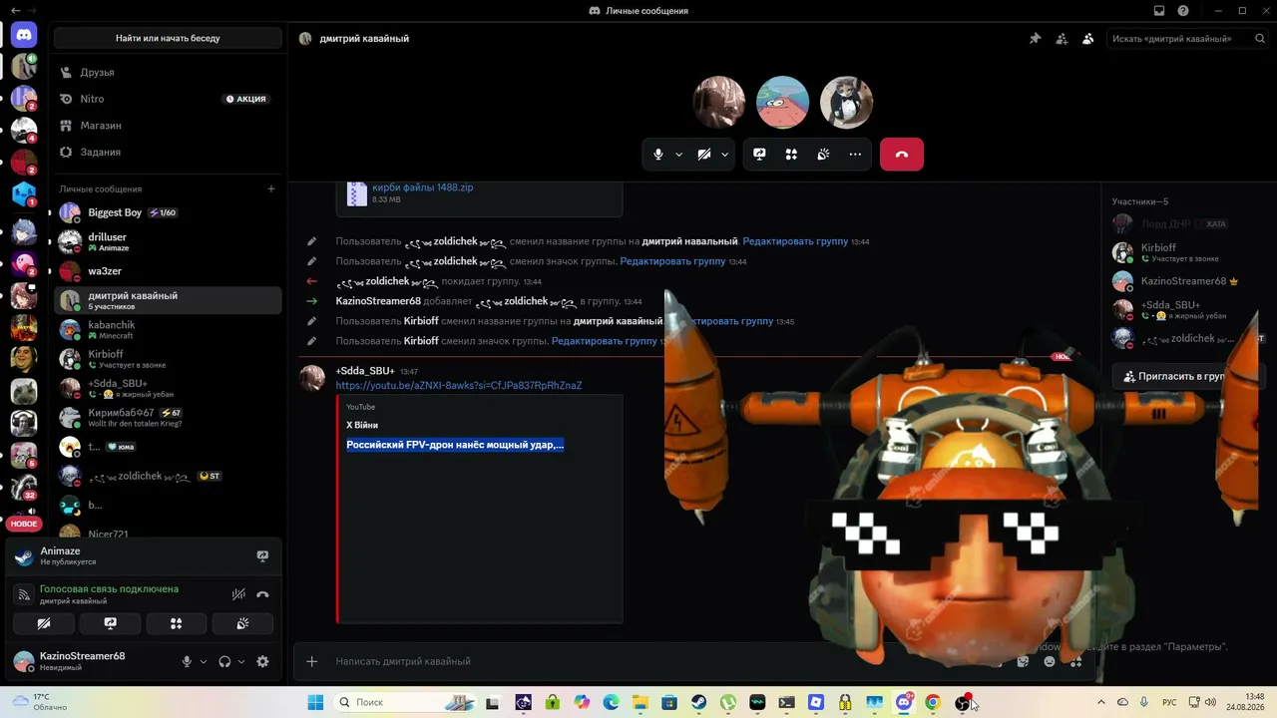Open 'Российский FPV-дрон' video title link
This screenshot has height=718, width=1277.
pyautogui.click(x=455, y=445)
